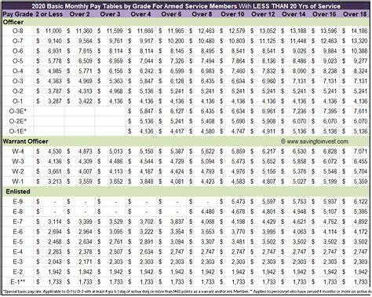Click the 3,114 value in the E-7 row
Screen dimensions: 372x297
(55, 222)
